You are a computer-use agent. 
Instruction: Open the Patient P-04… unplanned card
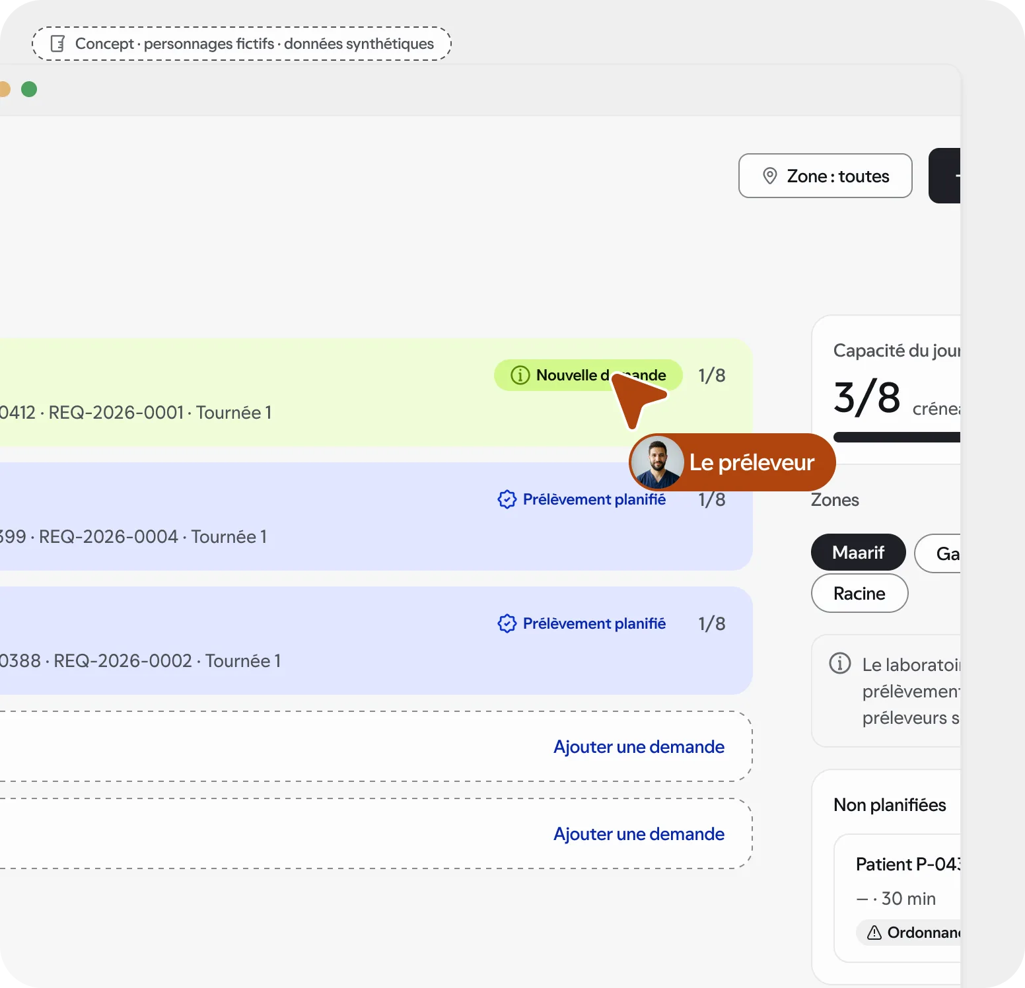point(897,898)
